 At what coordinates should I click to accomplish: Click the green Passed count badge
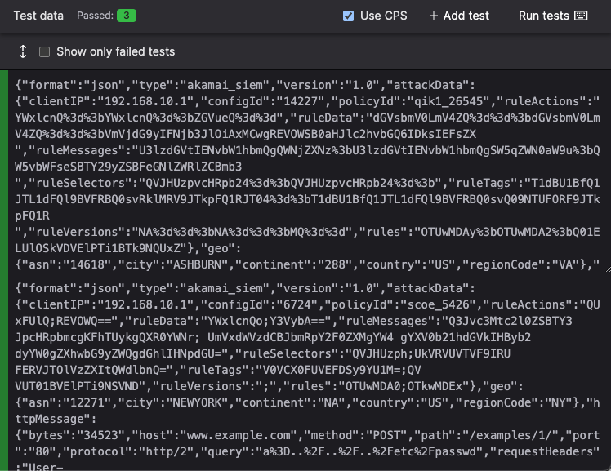127,16
